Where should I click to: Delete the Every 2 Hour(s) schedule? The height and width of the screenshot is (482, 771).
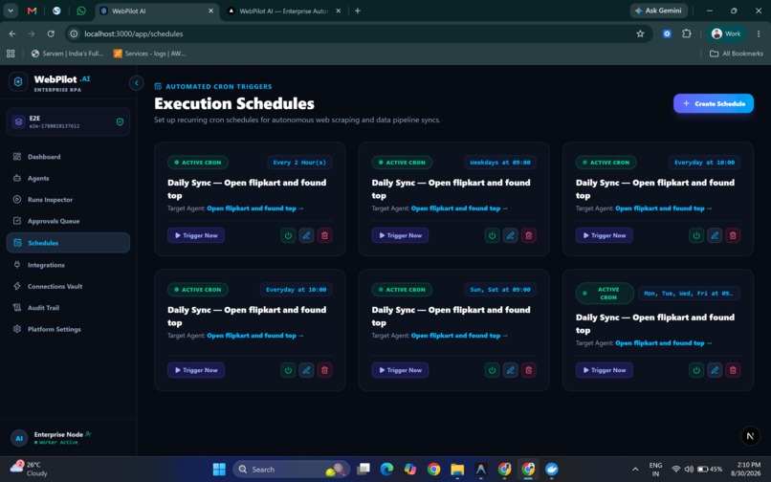pyautogui.click(x=324, y=235)
